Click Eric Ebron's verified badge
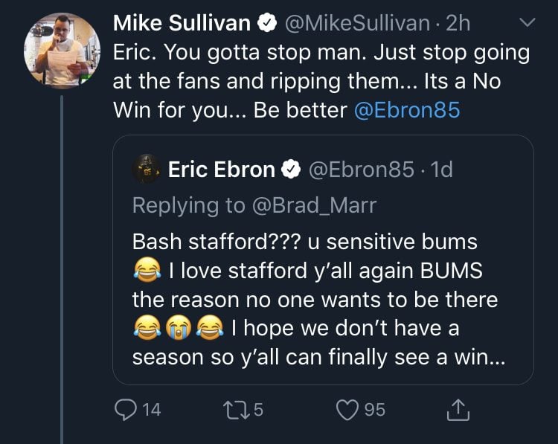The width and height of the screenshot is (558, 444). pyautogui.click(x=291, y=170)
